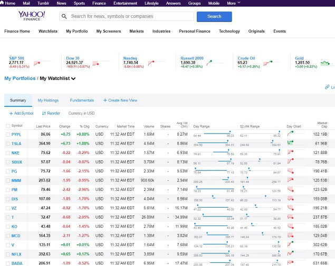Click the magnifying glass search icon

[x=64, y=16]
